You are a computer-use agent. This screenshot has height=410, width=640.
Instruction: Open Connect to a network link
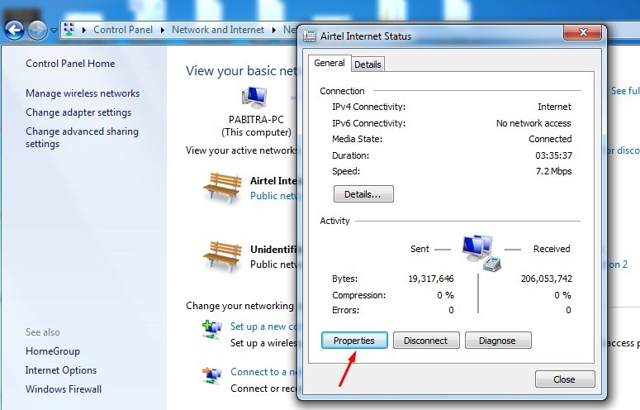(264, 372)
